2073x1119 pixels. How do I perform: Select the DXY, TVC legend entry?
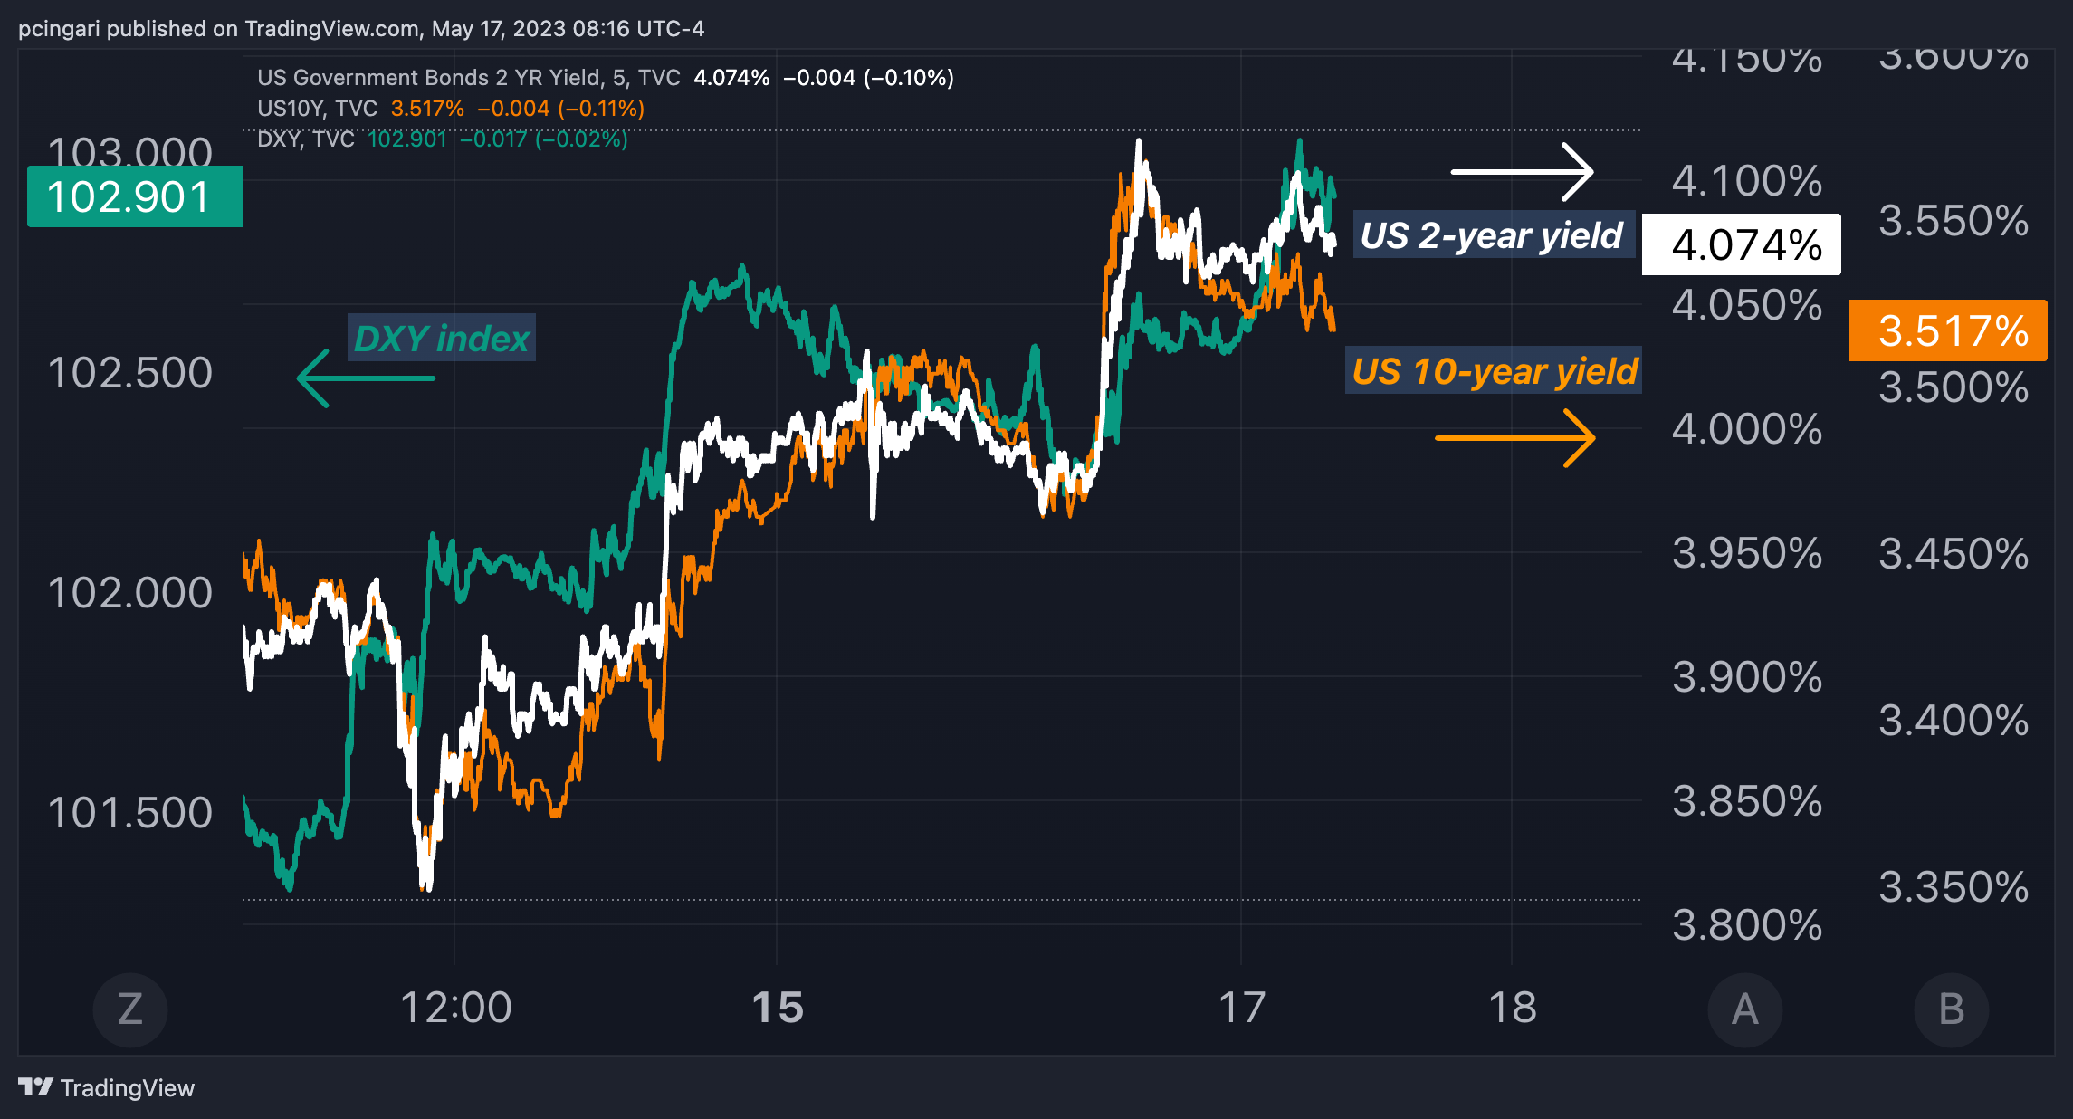pos(305,139)
